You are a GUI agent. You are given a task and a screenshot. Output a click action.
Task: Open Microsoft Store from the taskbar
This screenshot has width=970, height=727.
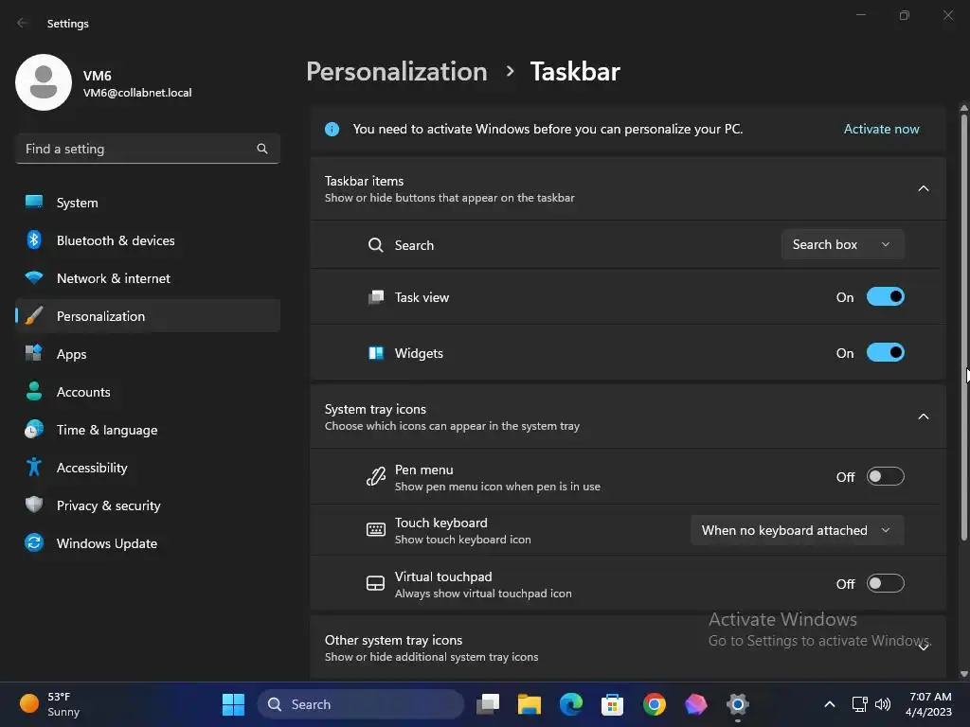click(613, 704)
